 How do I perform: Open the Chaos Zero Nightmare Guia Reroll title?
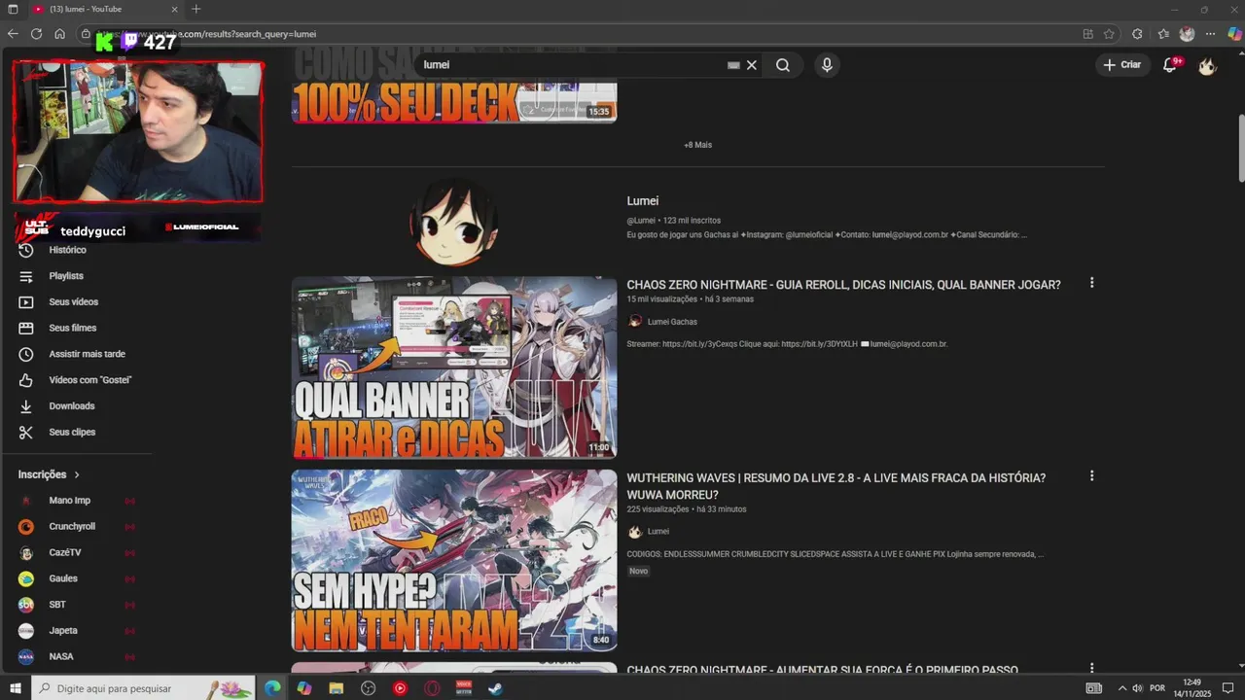click(x=843, y=285)
